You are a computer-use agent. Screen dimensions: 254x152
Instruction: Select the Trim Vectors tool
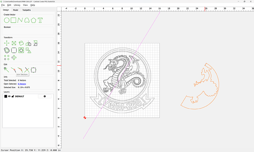[x=27, y=69]
